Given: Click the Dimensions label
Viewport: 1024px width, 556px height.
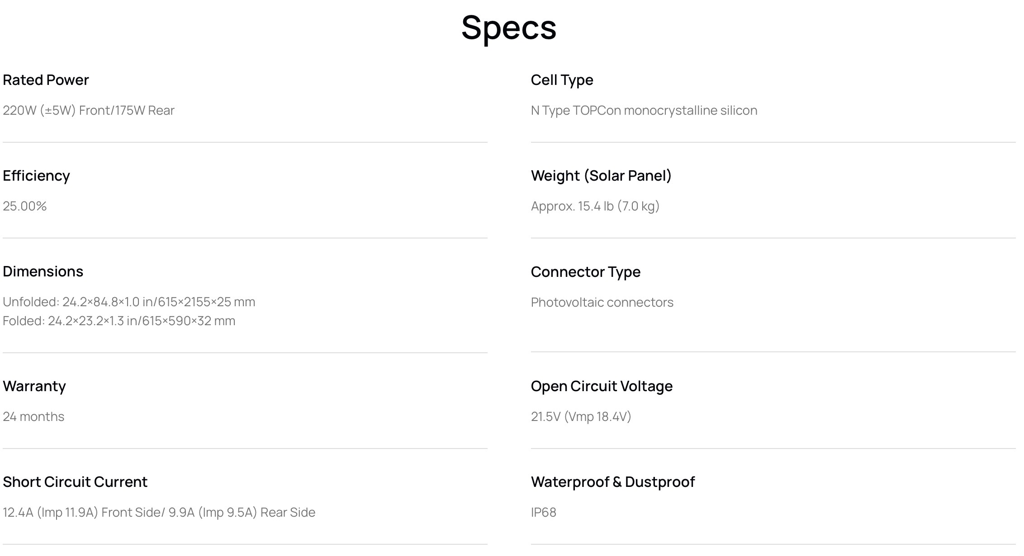Looking at the screenshot, I should [x=43, y=271].
